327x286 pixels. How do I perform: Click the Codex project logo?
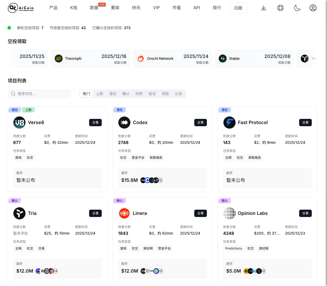pos(124,123)
